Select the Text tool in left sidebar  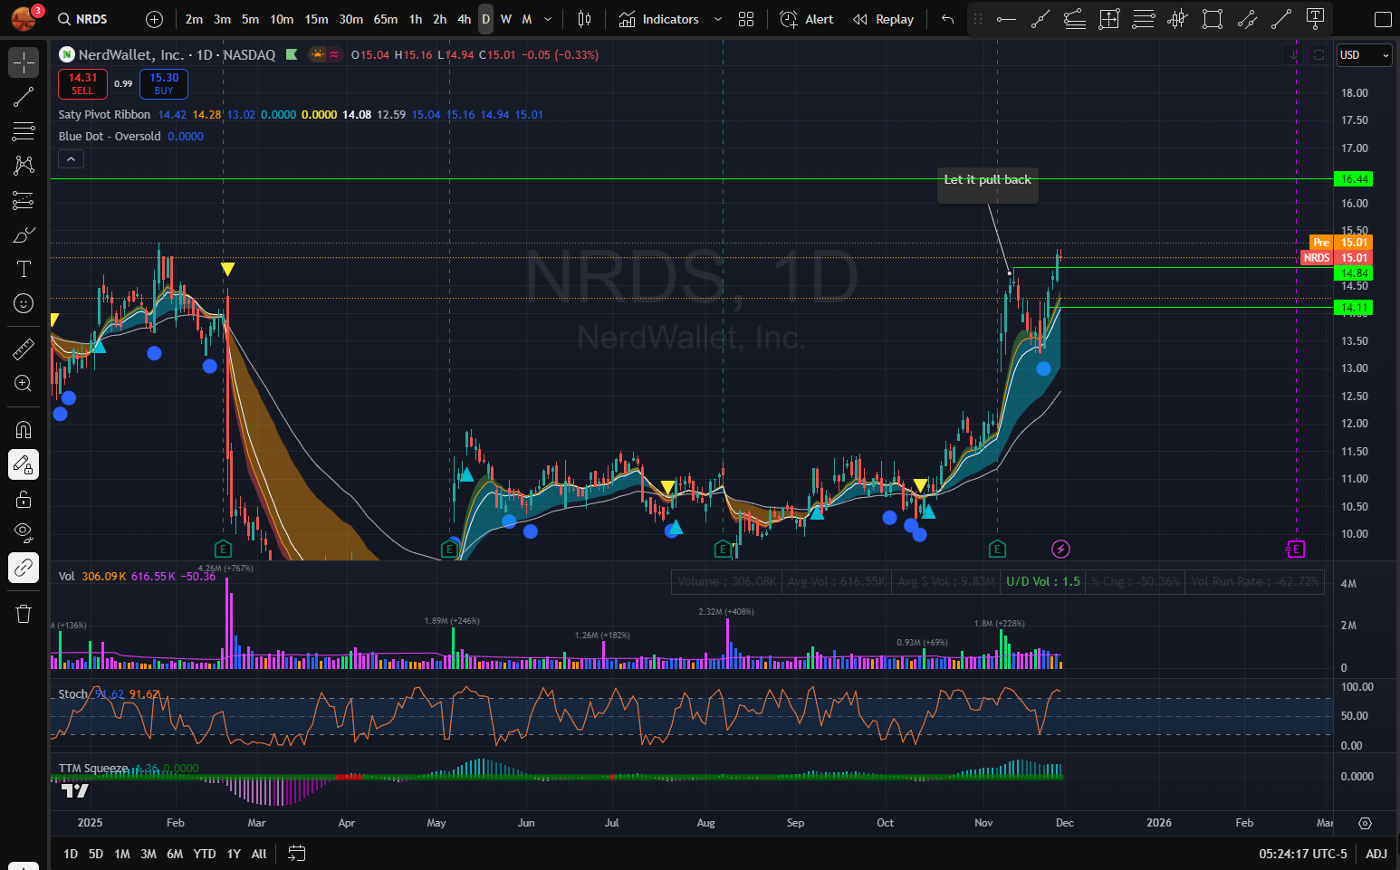(24, 269)
